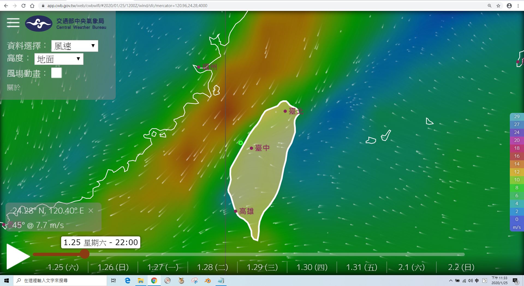Bookmark this page with star icon
Image resolution: width=524 pixels, height=286 pixels.
coord(498,5)
